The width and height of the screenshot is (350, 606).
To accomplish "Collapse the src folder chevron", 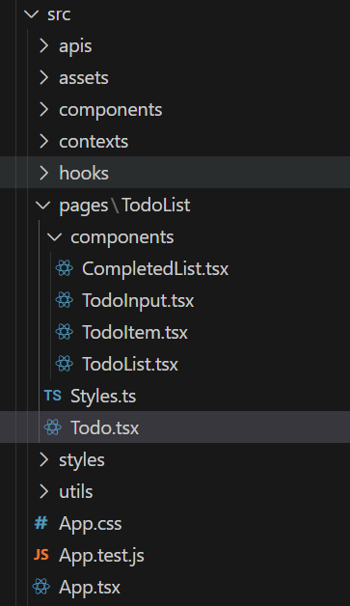I will 31,14.
